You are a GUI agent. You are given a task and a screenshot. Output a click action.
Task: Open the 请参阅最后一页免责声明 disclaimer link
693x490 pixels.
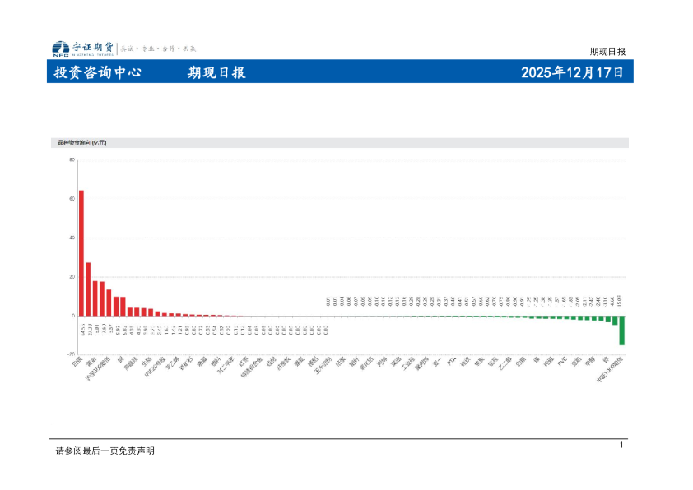(82, 450)
